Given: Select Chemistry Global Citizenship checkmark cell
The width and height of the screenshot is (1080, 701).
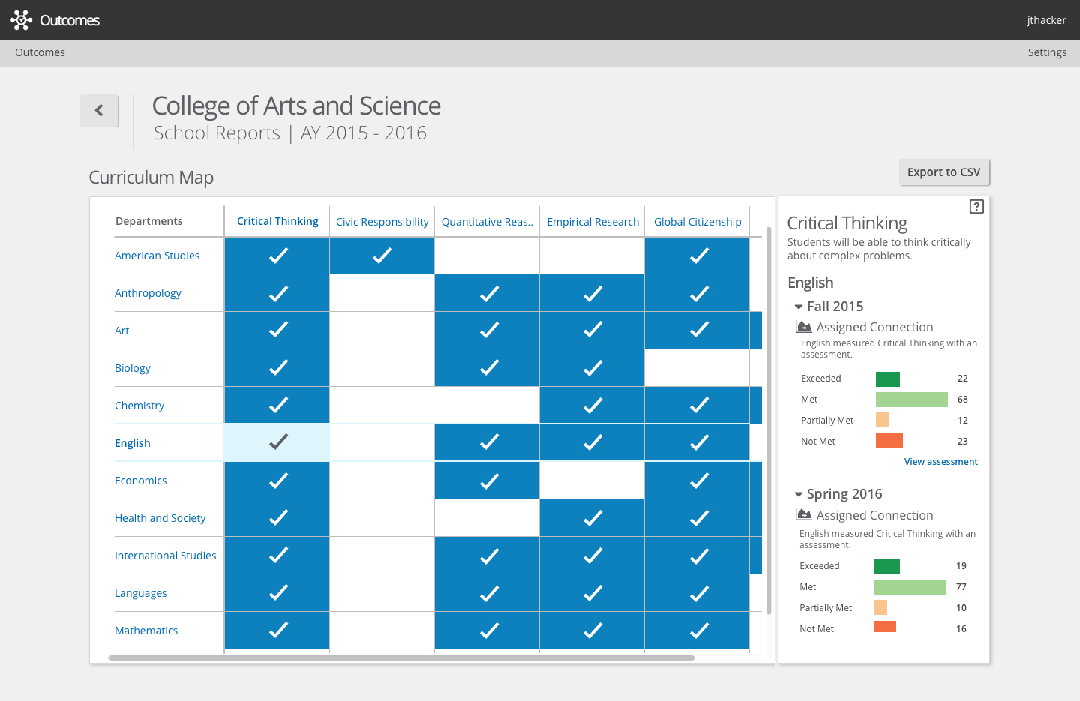Looking at the screenshot, I should pyautogui.click(x=697, y=406).
